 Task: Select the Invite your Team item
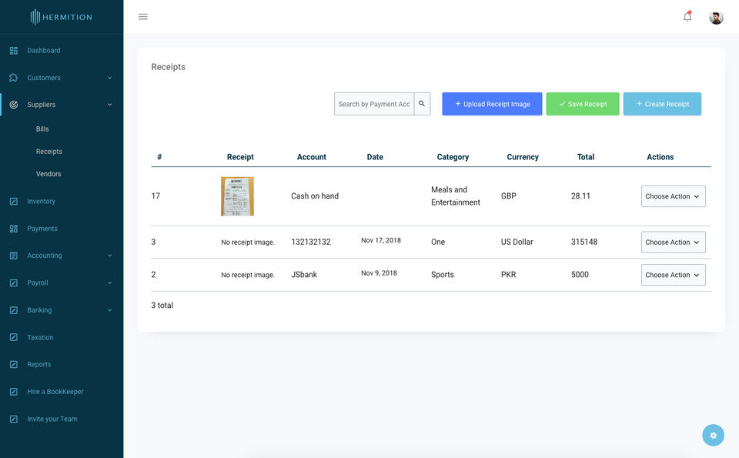coord(52,419)
